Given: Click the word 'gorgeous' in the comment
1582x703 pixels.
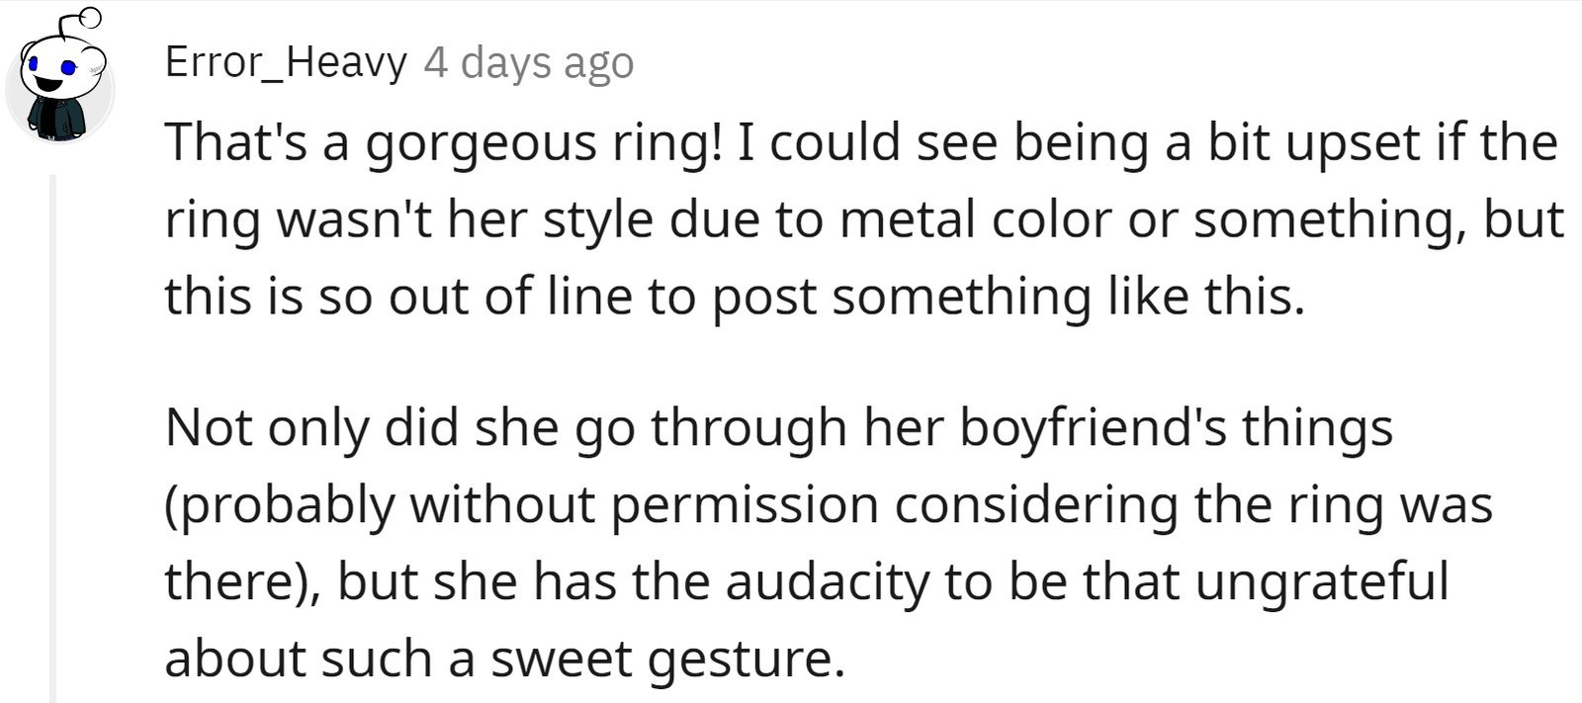Looking at the screenshot, I should 481,145.
